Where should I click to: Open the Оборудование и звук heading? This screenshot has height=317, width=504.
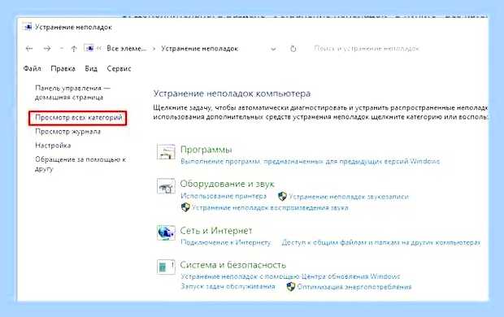pos(227,184)
